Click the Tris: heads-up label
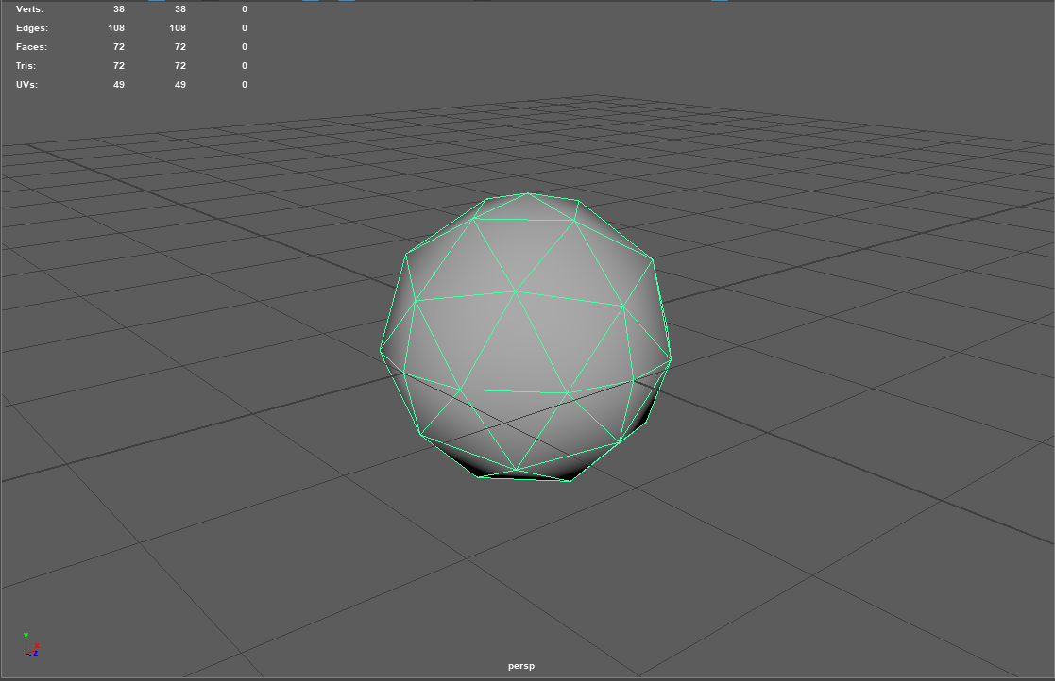The image size is (1055, 681). (x=26, y=66)
